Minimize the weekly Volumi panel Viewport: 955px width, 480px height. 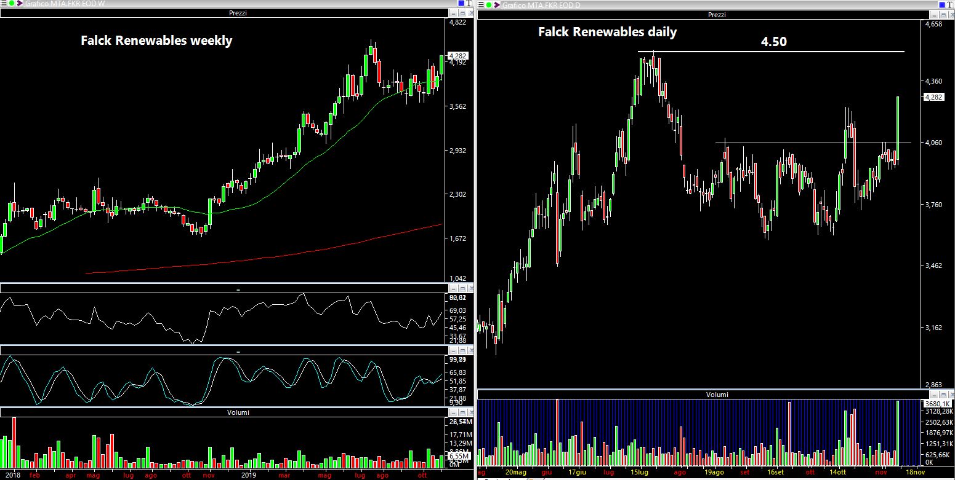coord(453,412)
